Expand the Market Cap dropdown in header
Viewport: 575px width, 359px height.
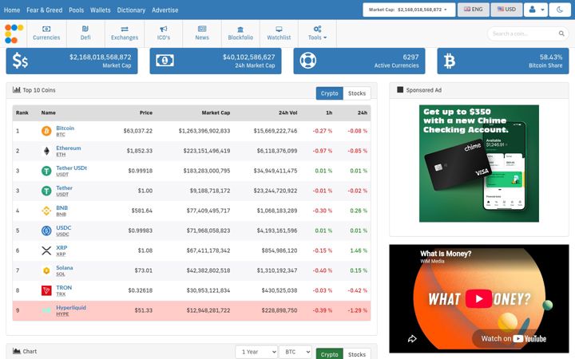point(409,10)
